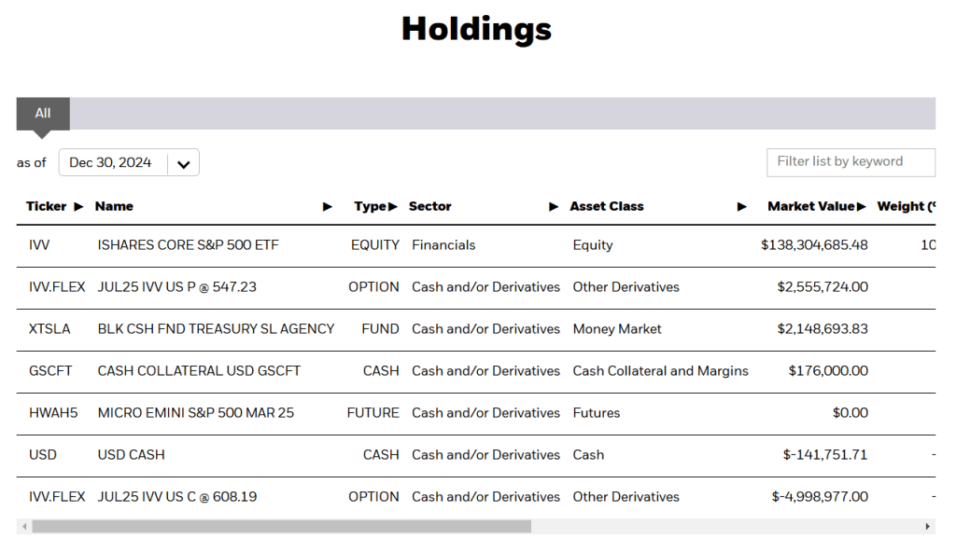The height and width of the screenshot is (553, 956).
Task: Click left arrow of horizontal scrollbar
Action: [x=22, y=527]
